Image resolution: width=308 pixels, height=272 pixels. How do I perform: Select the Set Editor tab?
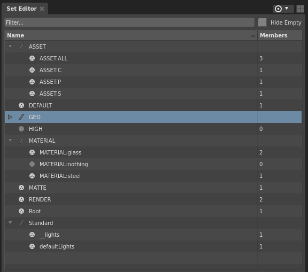point(21,9)
